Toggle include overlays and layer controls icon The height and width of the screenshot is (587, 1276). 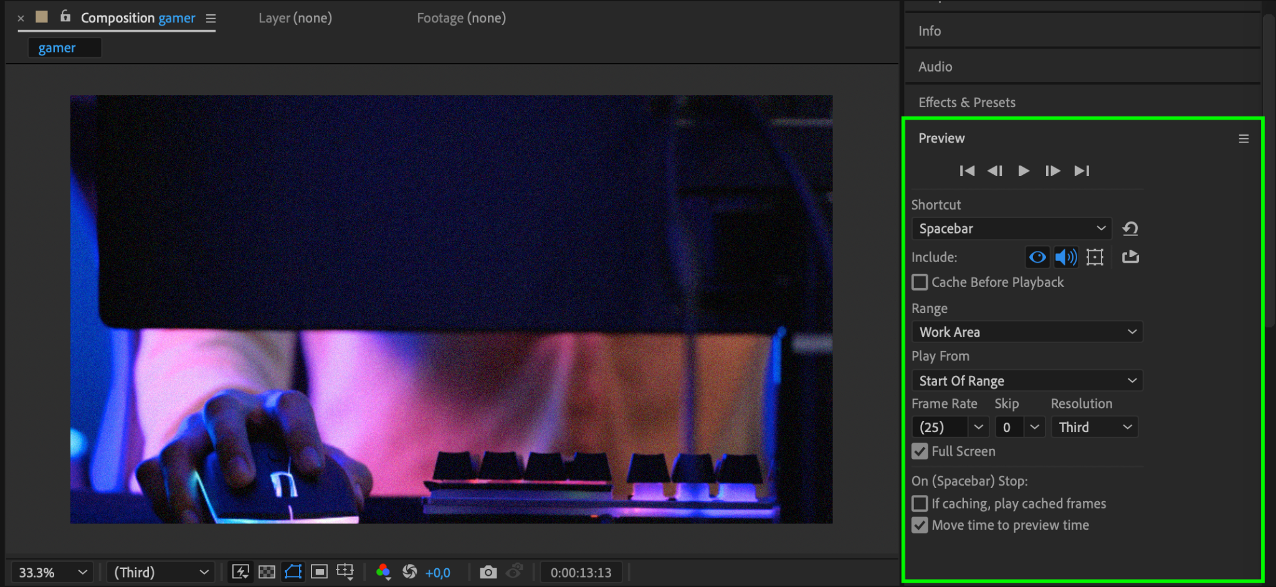point(1095,257)
